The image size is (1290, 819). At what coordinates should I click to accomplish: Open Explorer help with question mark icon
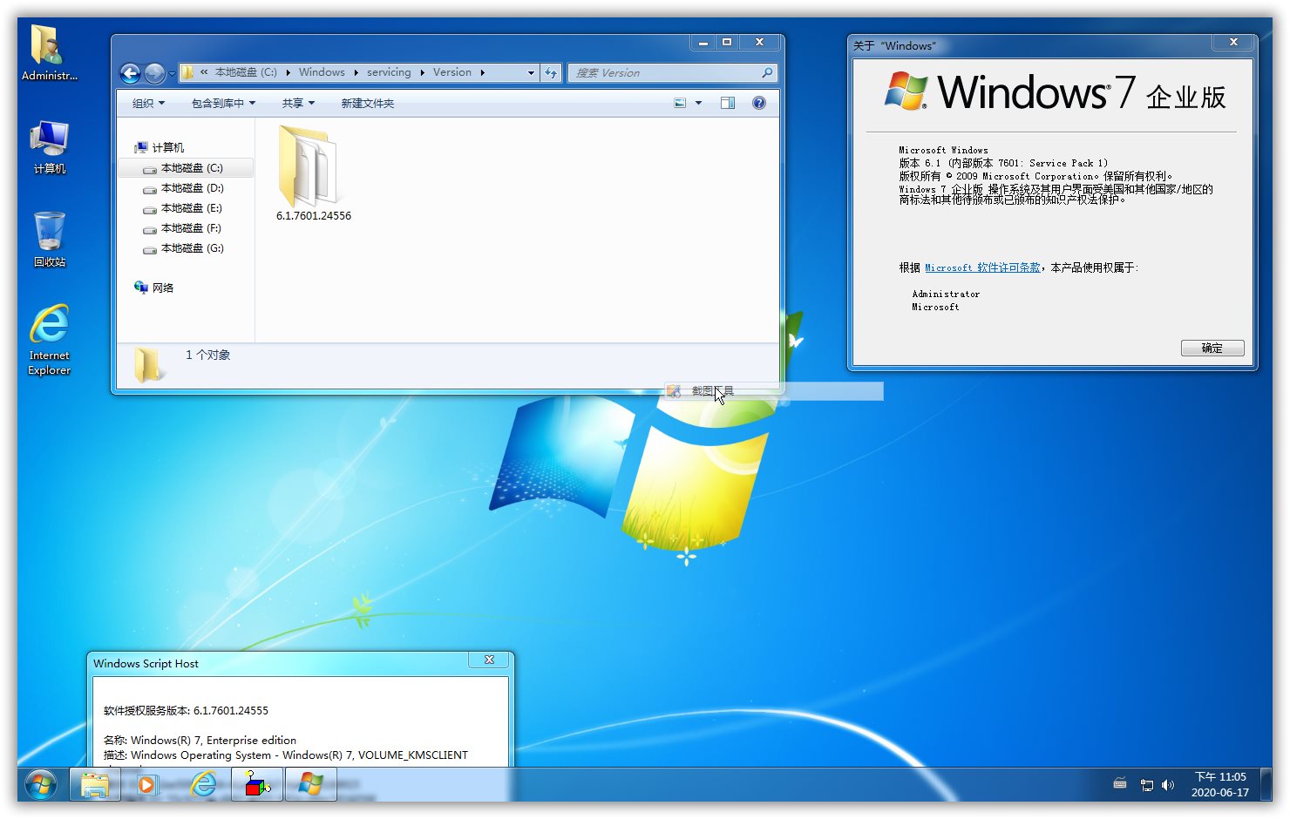(759, 103)
